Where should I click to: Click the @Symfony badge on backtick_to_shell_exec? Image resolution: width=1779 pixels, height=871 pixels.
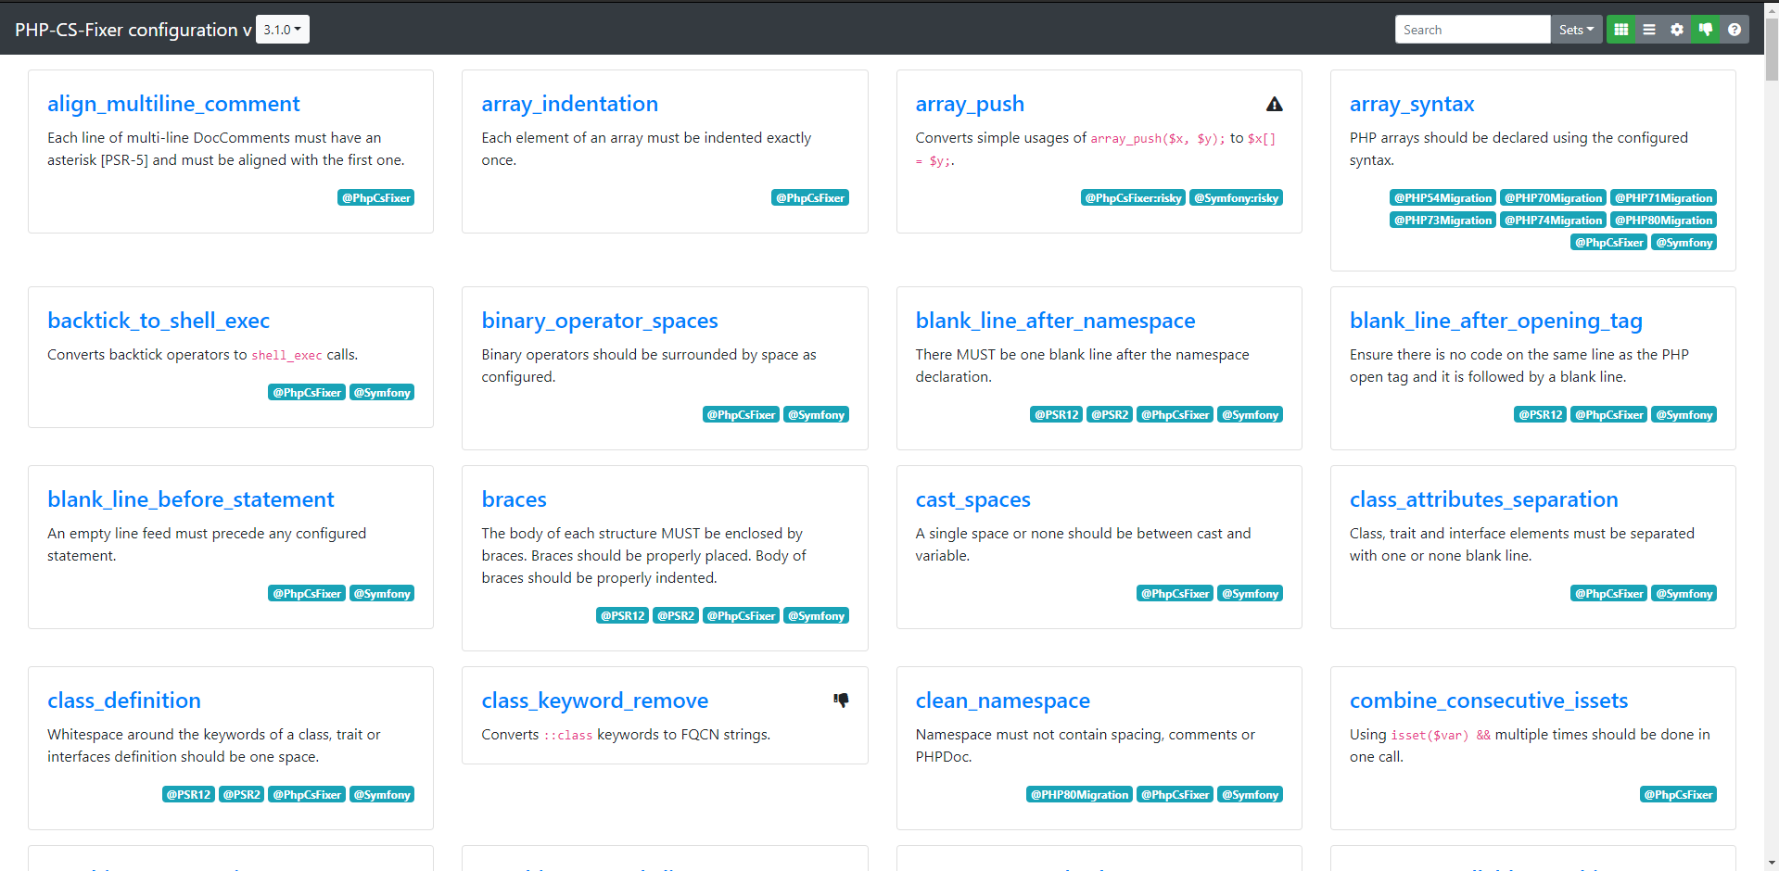[382, 393]
